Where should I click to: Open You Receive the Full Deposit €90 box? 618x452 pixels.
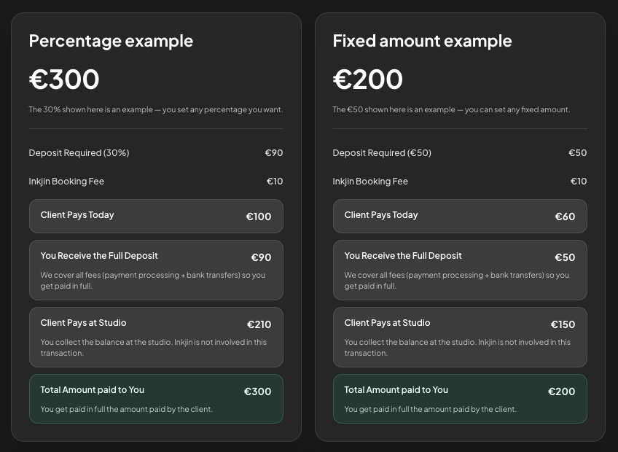pos(156,270)
